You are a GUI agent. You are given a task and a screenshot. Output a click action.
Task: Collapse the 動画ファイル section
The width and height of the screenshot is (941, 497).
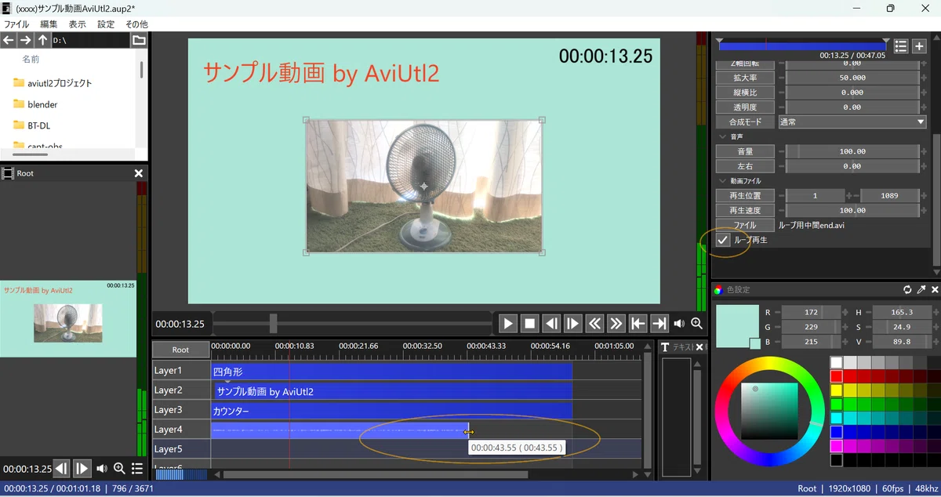click(722, 181)
